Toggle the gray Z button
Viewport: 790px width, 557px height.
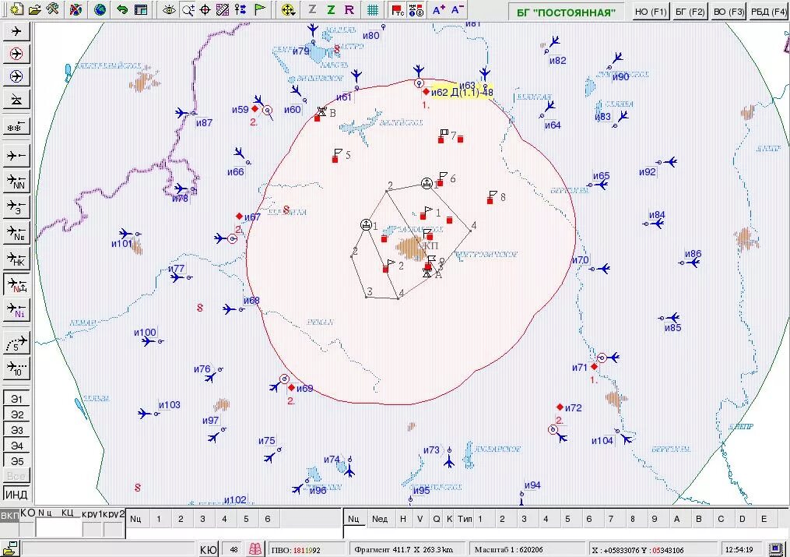coord(312,9)
